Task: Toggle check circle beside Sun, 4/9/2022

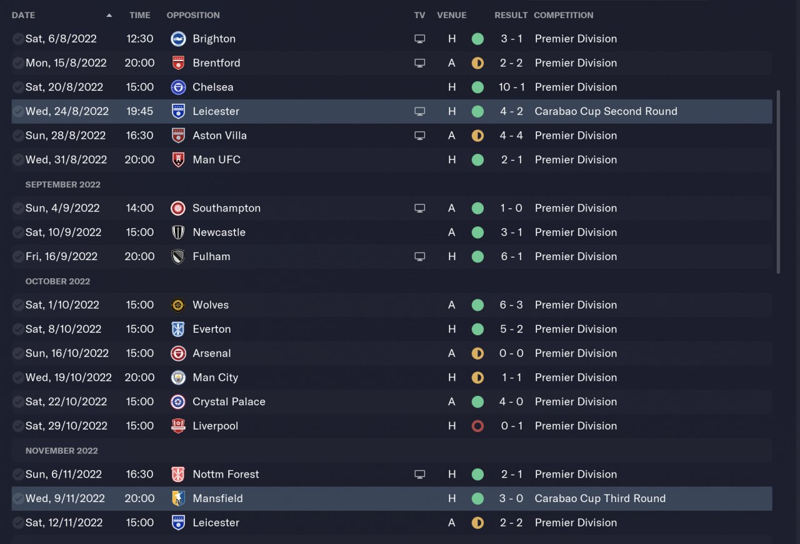Action: point(18,208)
